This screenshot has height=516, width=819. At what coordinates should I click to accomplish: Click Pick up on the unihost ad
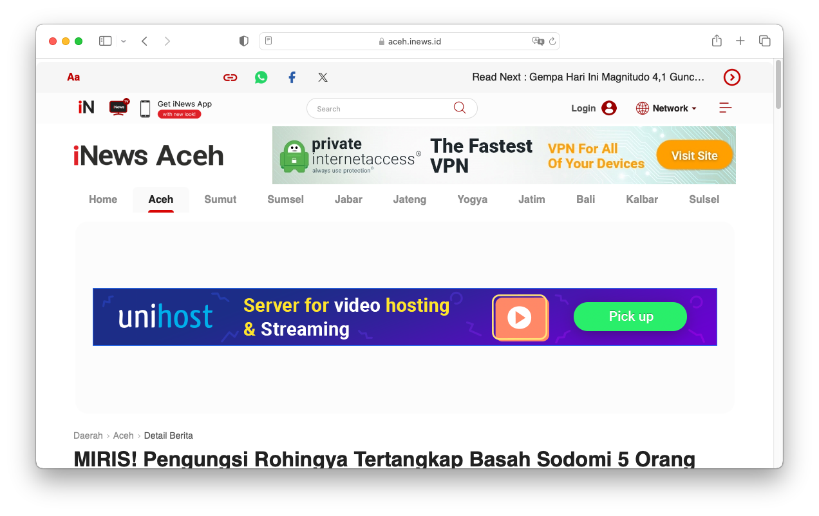click(630, 316)
